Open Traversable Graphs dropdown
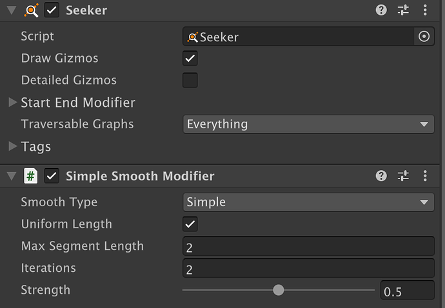 pyautogui.click(x=308, y=124)
